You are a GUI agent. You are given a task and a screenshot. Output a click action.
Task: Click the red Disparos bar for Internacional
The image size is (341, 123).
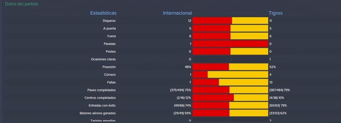(x=212, y=21)
